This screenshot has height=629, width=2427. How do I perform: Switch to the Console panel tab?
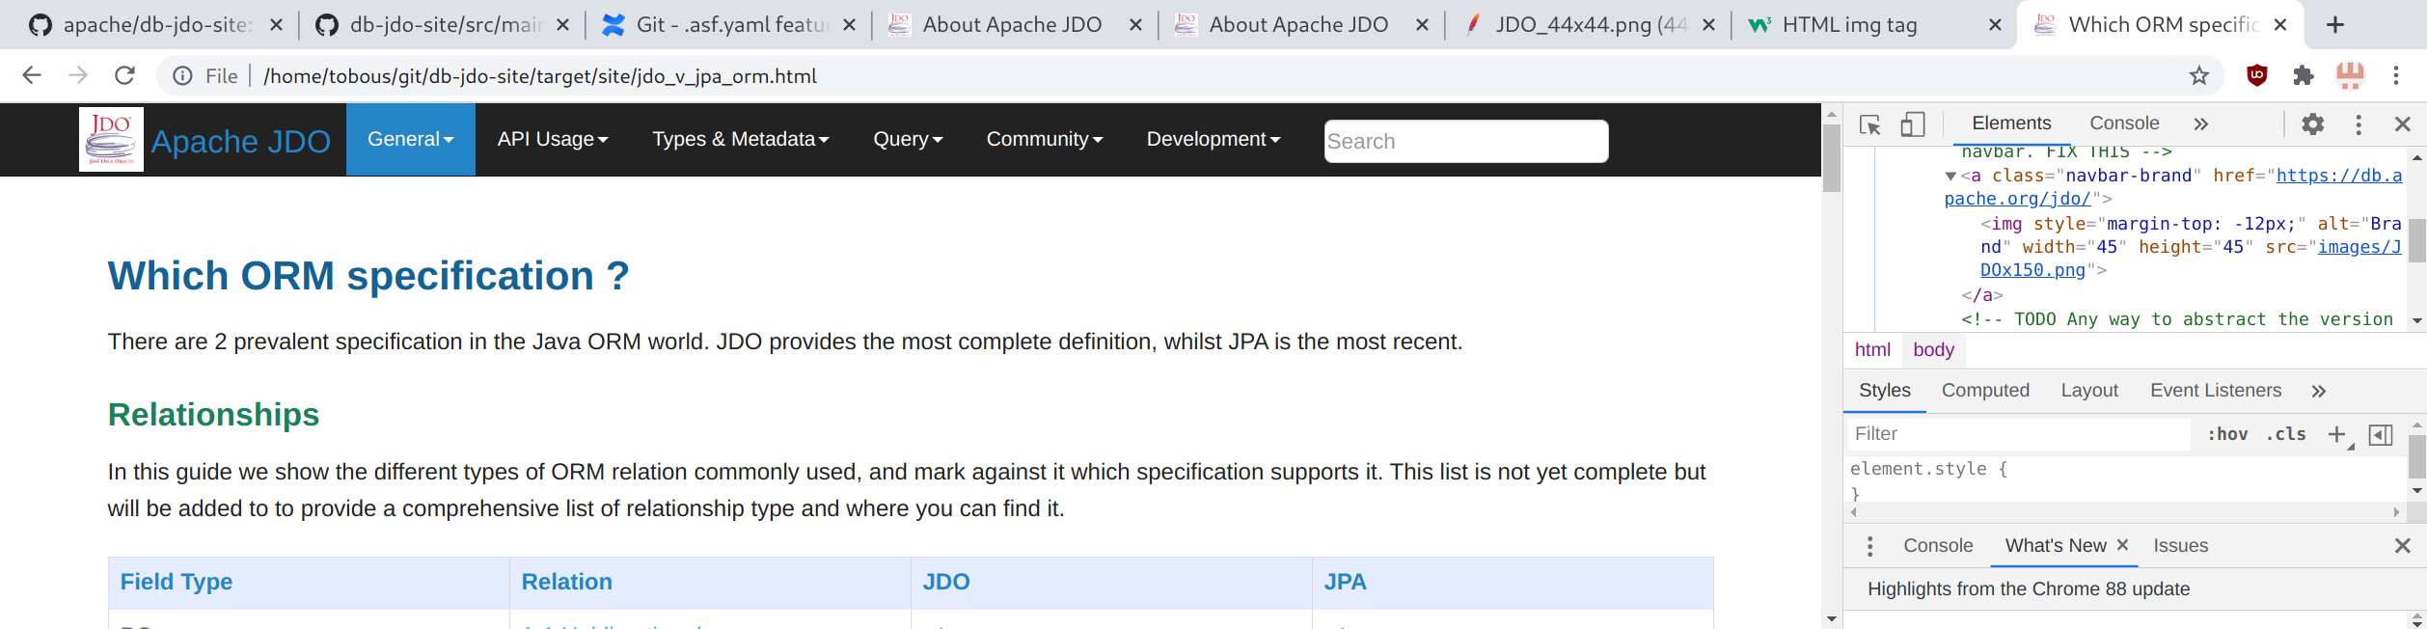coord(2124,123)
